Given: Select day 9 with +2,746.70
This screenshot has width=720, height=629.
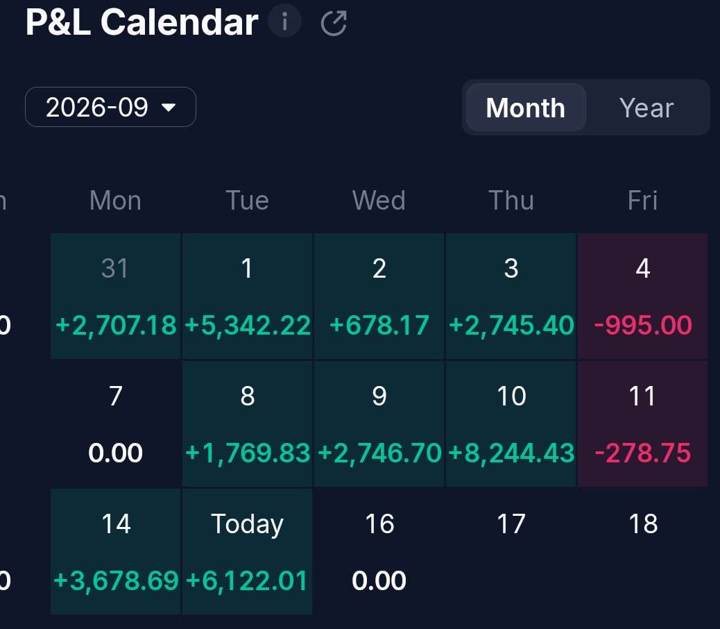Looking at the screenshot, I should click(379, 423).
